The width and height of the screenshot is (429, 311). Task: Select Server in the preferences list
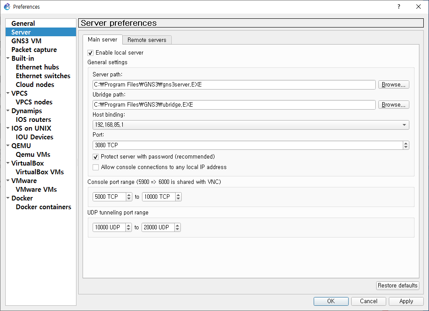tap(41, 32)
